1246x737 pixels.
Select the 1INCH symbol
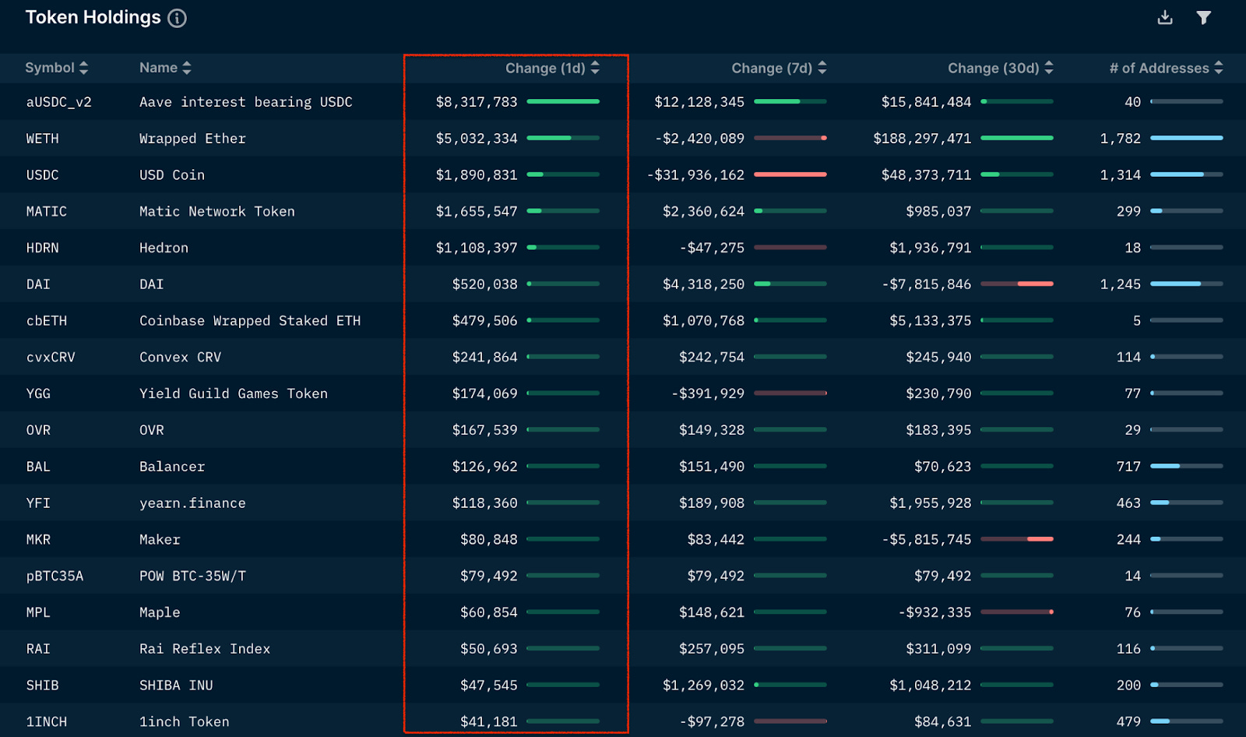[47, 722]
